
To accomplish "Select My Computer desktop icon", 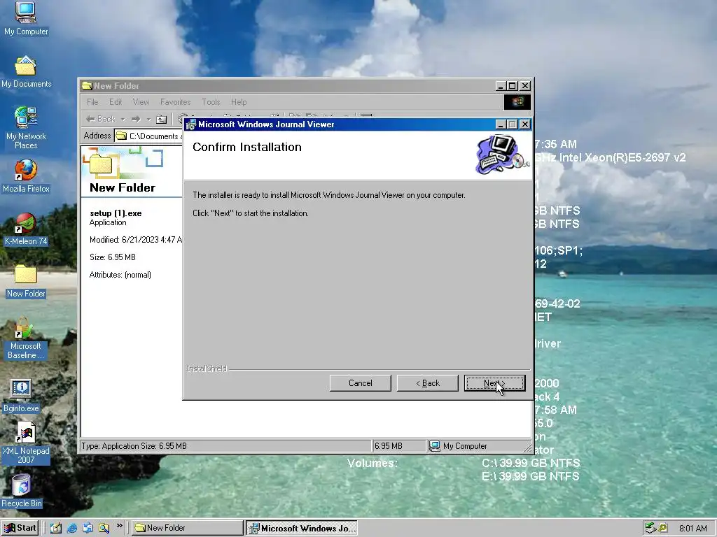I will click(x=26, y=19).
